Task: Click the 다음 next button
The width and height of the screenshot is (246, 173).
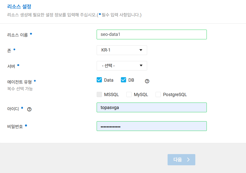Action: (181, 160)
